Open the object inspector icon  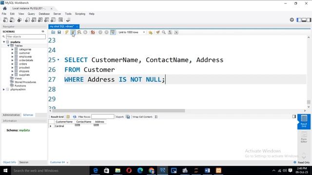click(x=19, y=20)
